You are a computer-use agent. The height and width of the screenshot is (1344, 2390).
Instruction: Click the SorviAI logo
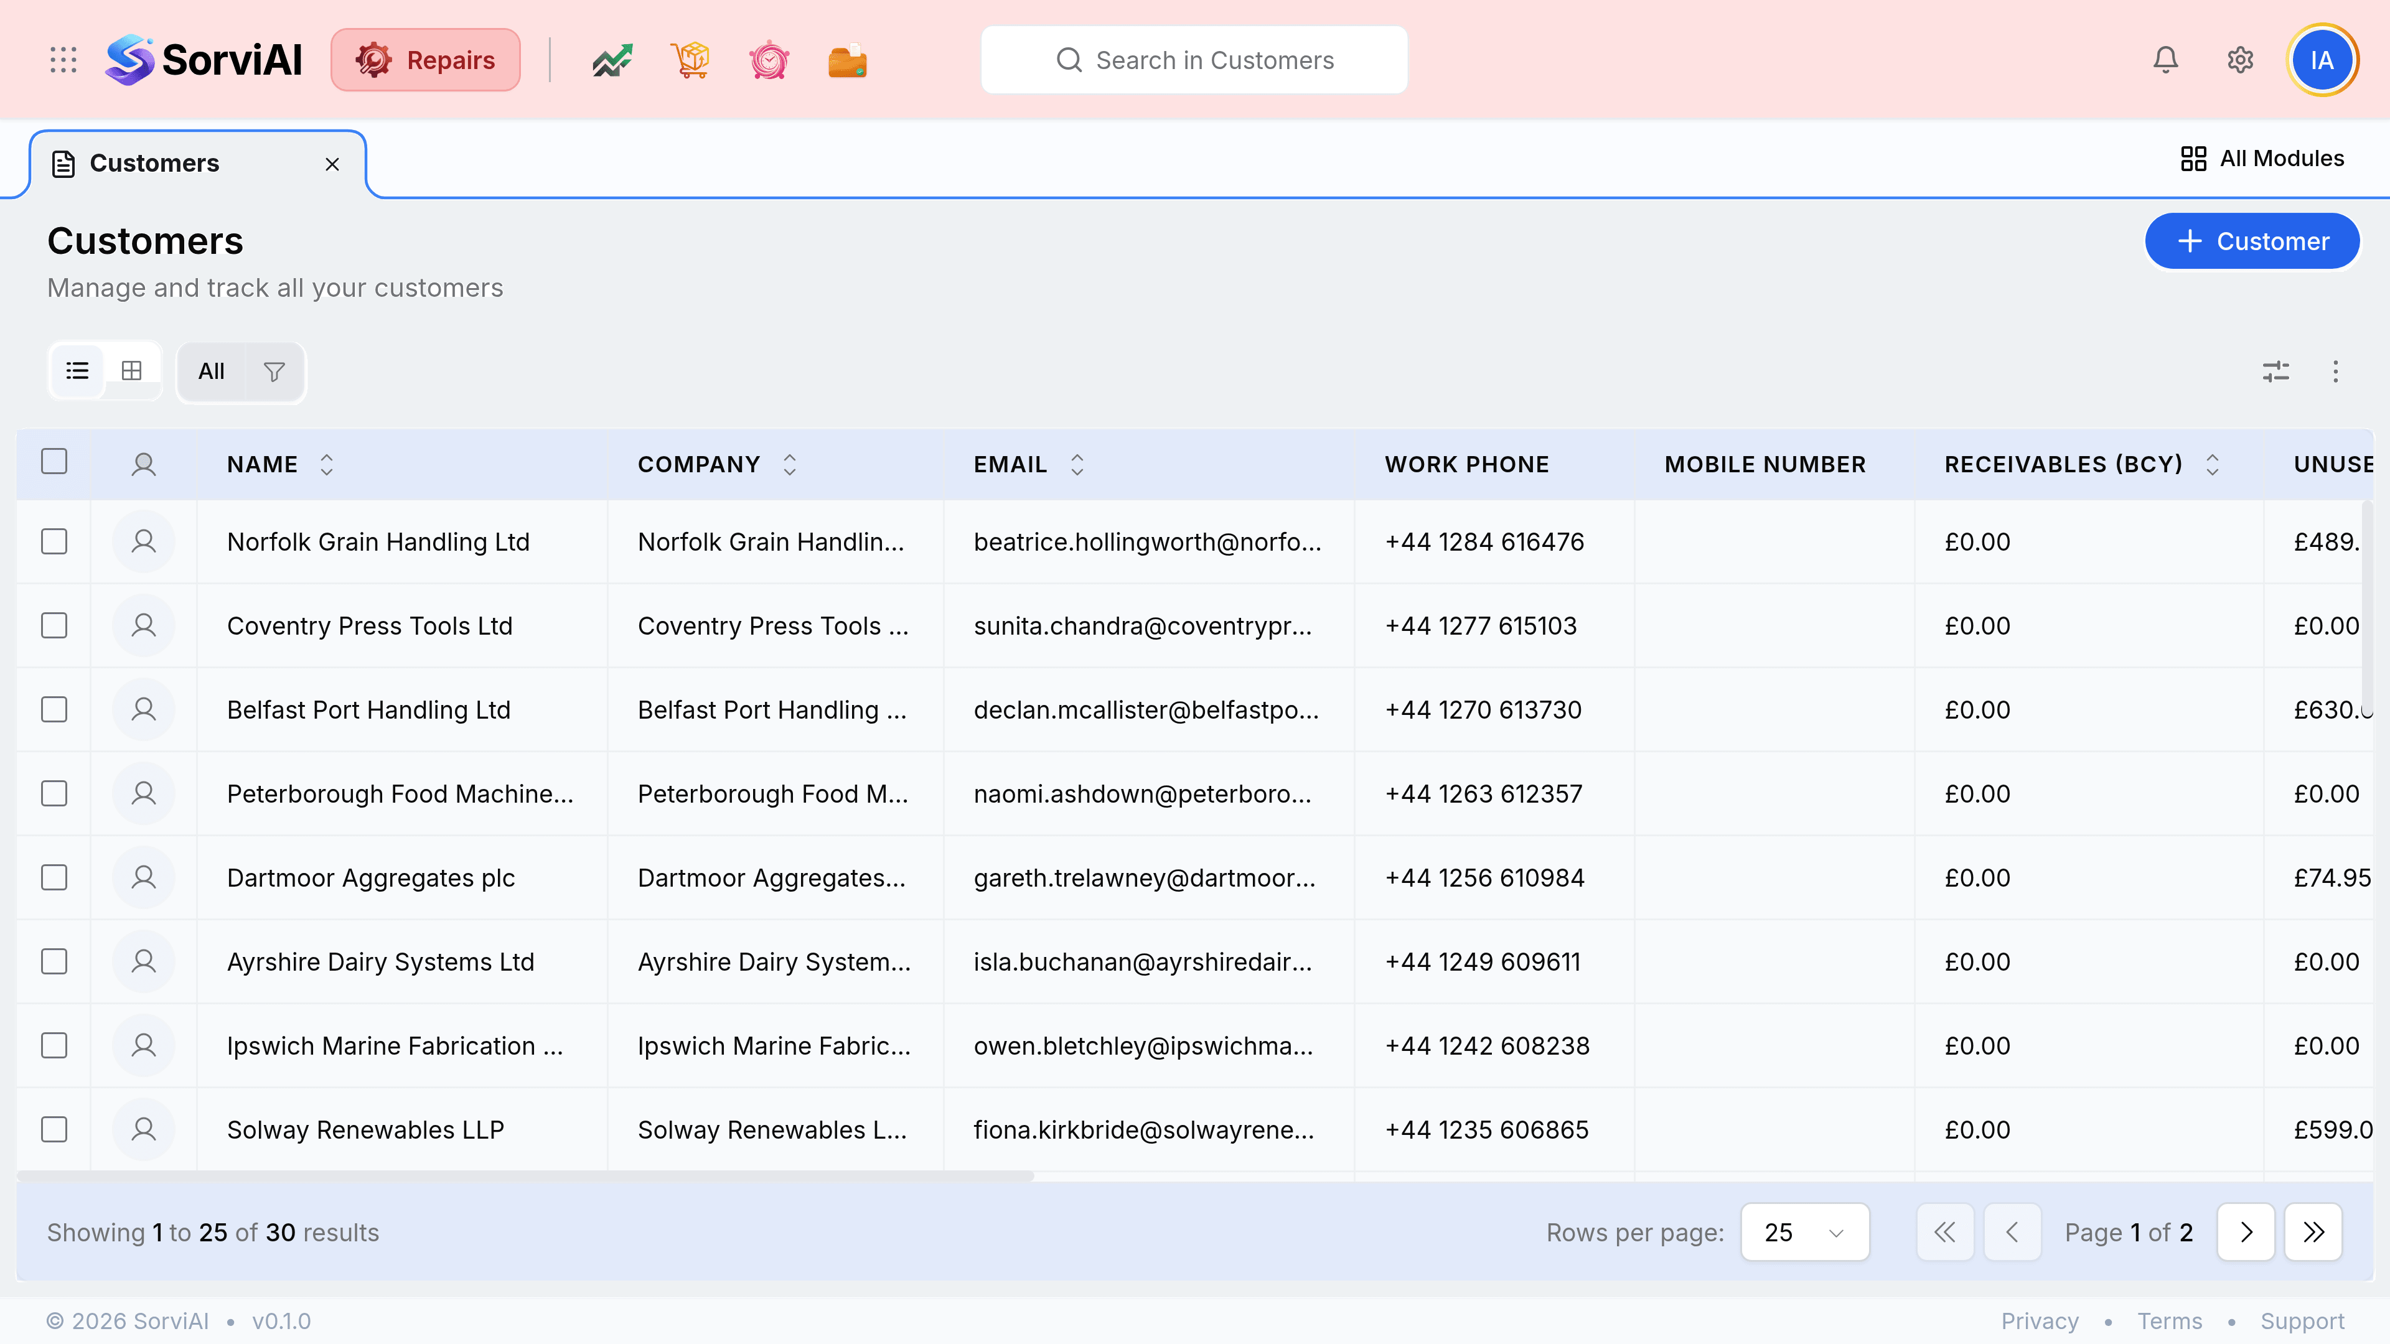tap(203, 60)
